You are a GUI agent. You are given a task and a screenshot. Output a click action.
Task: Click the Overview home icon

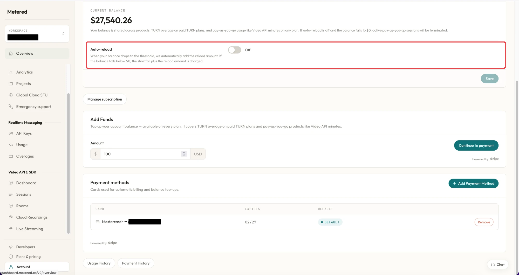point(11,53)
